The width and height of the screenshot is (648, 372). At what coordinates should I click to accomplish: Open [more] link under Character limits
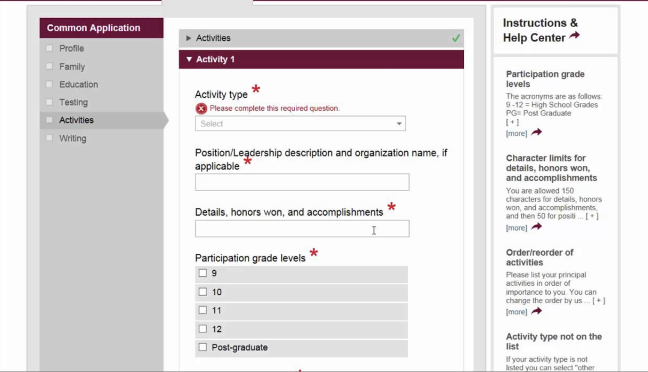point(517,228)
